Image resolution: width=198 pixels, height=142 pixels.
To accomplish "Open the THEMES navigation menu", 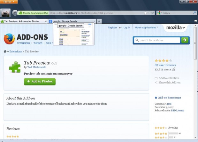I will 38,43.
